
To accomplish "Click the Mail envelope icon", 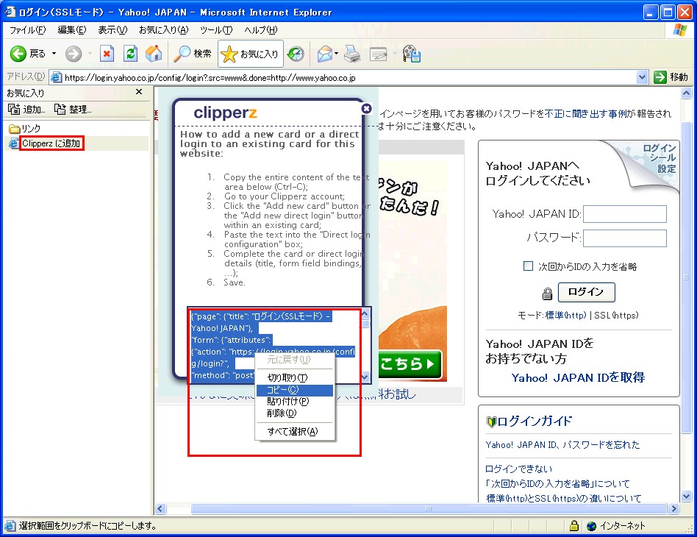I will 325,54.
